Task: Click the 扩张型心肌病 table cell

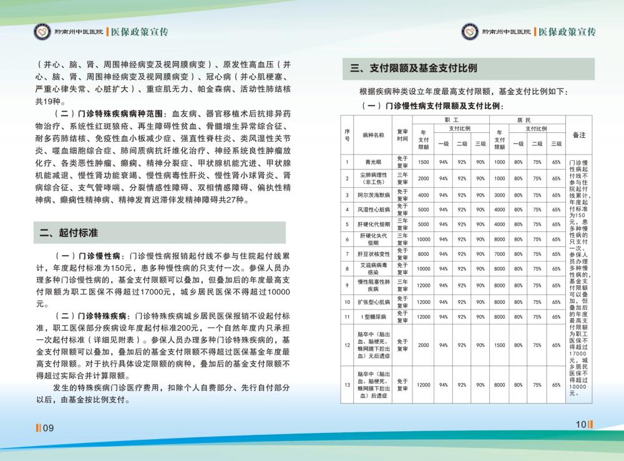Action: click(x=372, y=302)
